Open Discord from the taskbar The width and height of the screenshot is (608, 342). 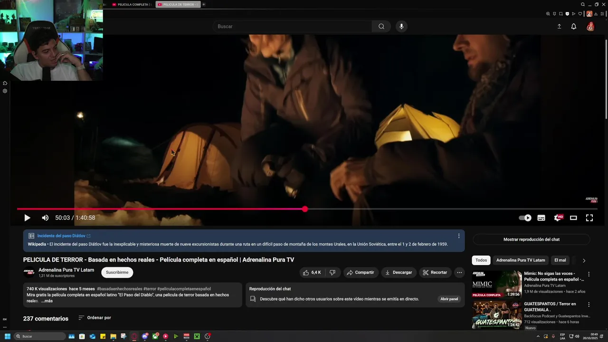click(x=145, y=336)
